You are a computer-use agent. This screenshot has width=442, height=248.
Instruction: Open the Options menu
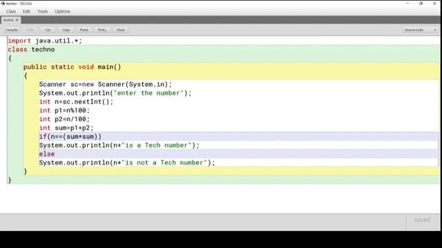click(x=62, y=12)
